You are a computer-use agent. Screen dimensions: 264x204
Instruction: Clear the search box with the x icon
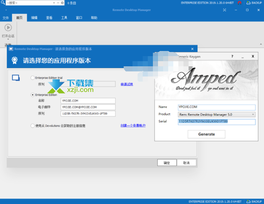(x=62, y=3)
